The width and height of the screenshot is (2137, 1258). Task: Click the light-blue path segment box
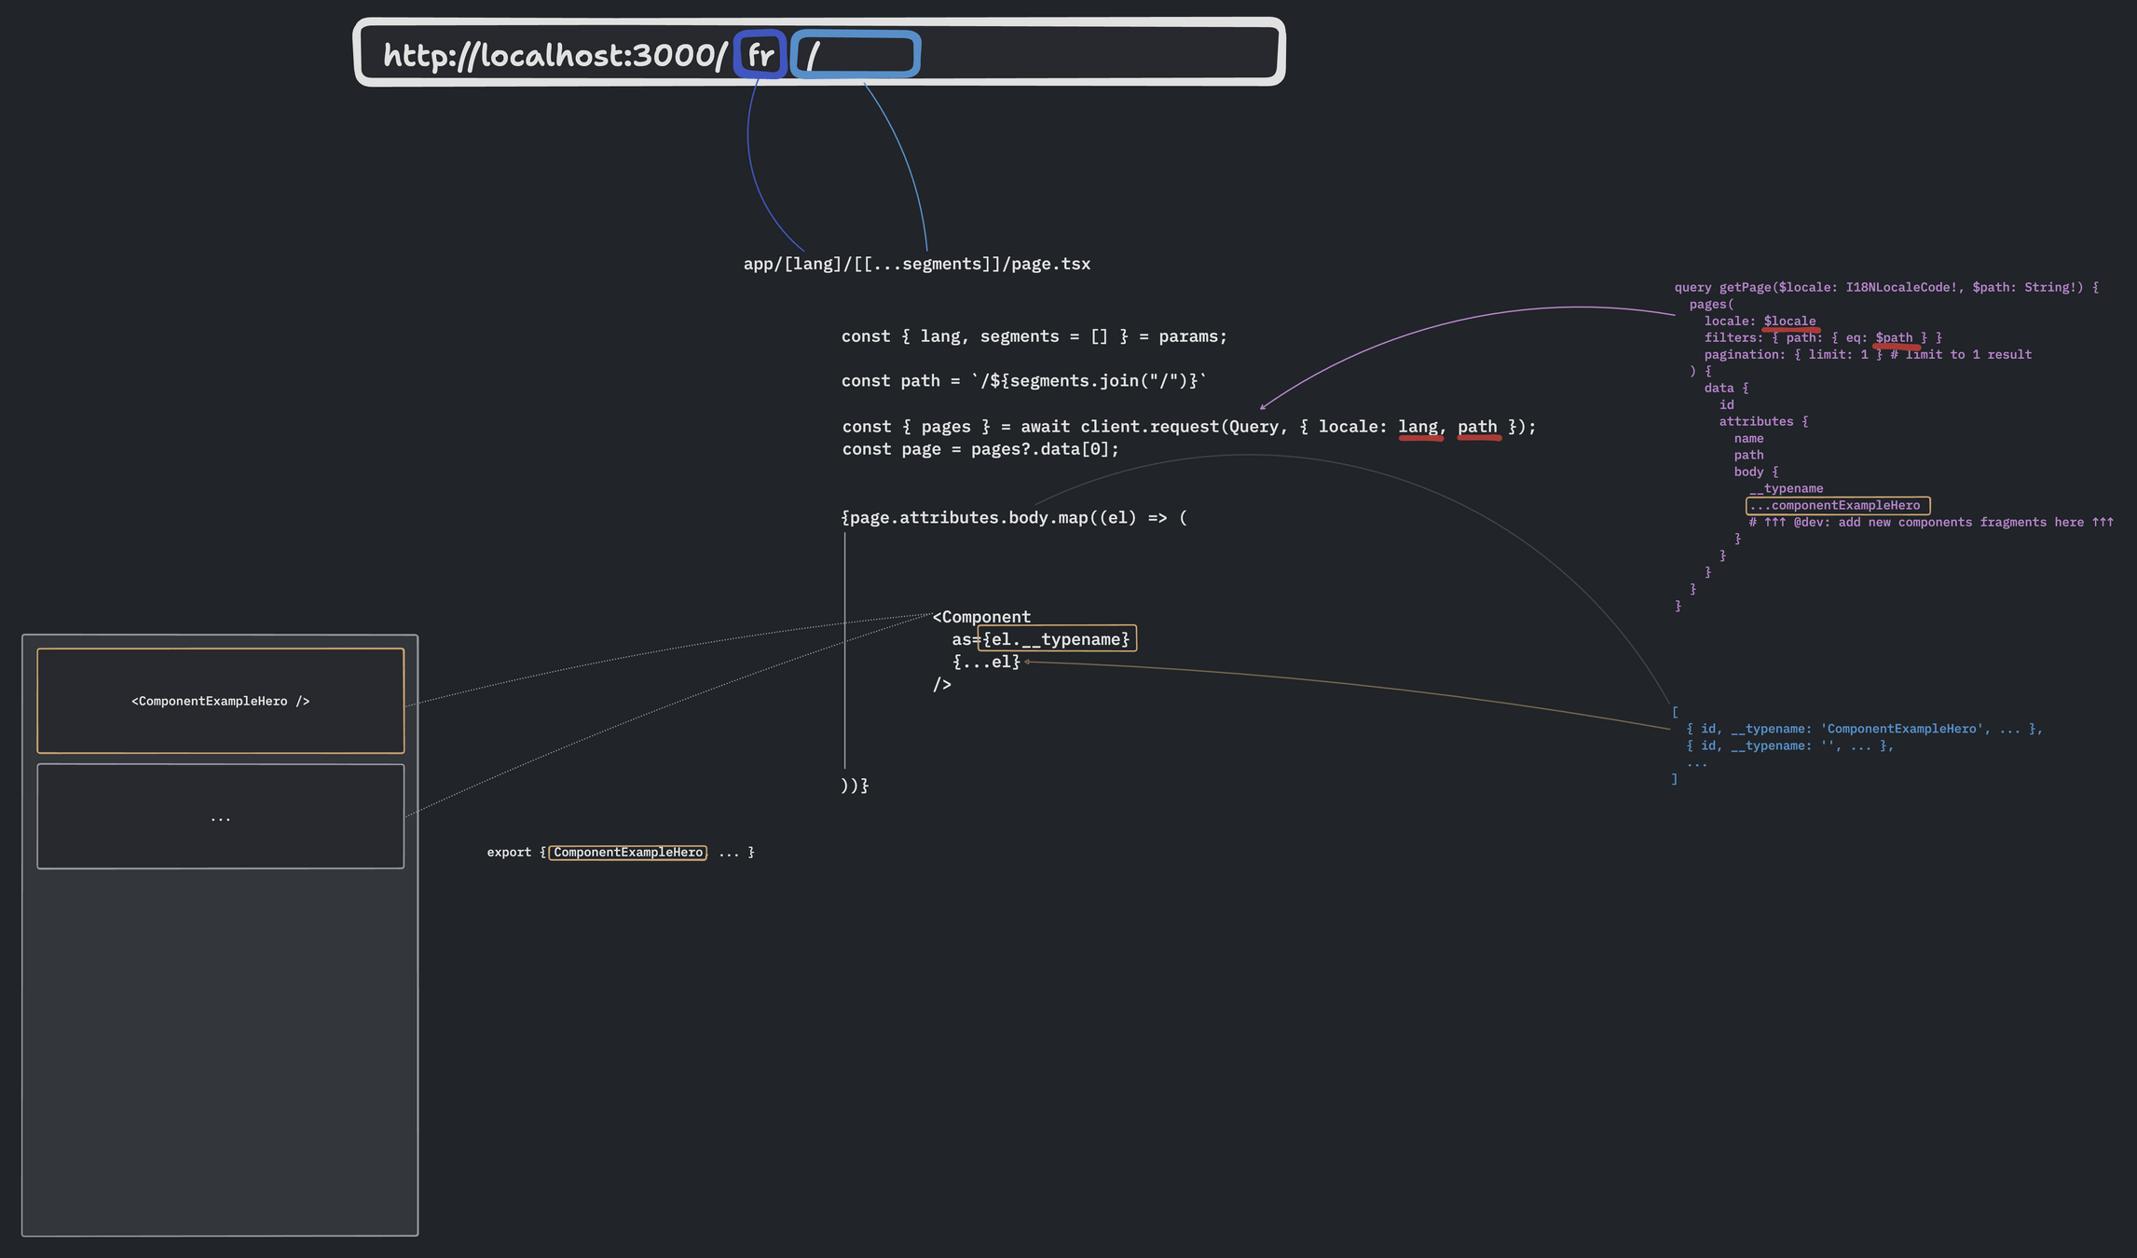[x=856, y=55]
